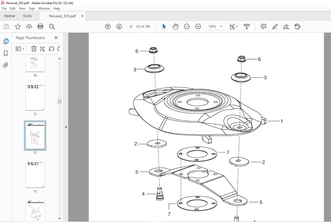This screenshot has width=331, height=222.
Task: Select the highlight text tool
Action: tap(275, 27)
